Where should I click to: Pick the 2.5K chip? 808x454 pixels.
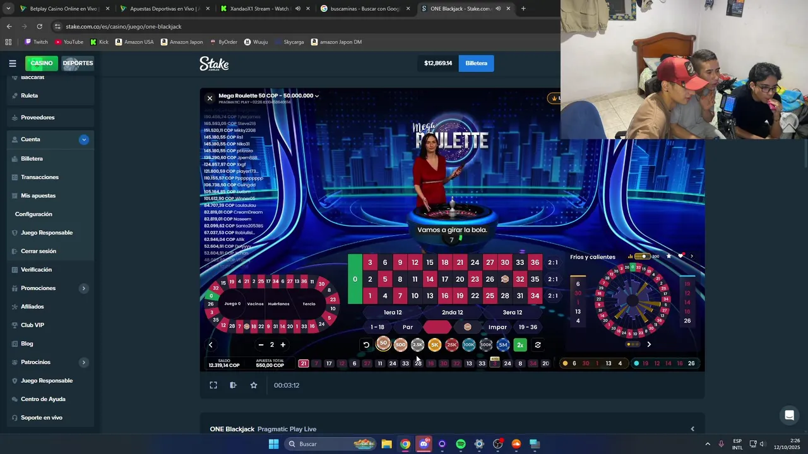pos(417,345)
